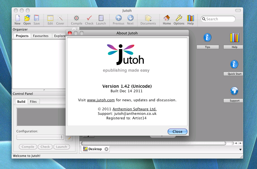Click the scroll left arrow

pyautogui.click(x=236, y=143)
